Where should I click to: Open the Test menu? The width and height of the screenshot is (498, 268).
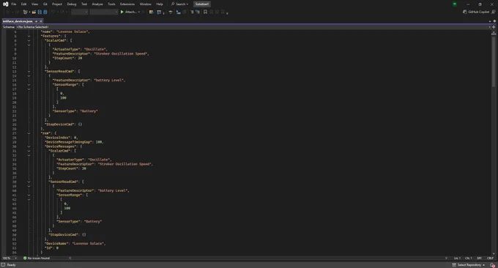pos(84,4)
